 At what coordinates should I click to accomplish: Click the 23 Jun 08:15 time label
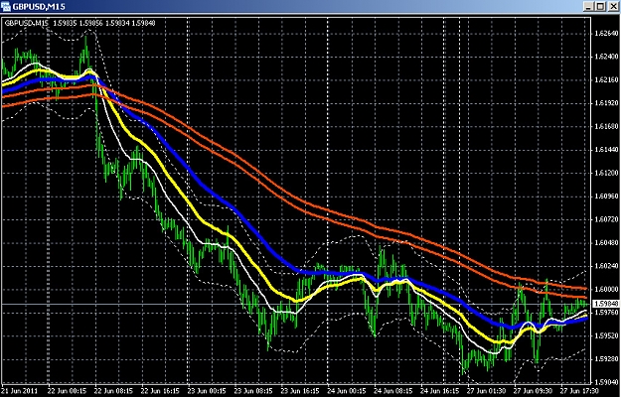[x=254, y=391]
